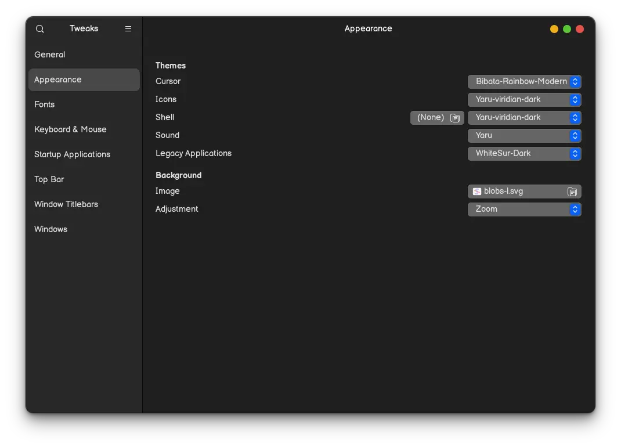
Task: Minimize window with the yellow button
Action: [x=554, y=29]
